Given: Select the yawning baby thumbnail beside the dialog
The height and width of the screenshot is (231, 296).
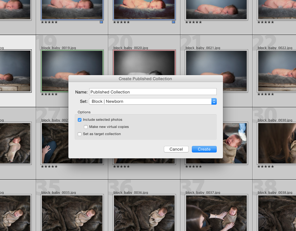Looking at the screenshot, I should [235, 143].
